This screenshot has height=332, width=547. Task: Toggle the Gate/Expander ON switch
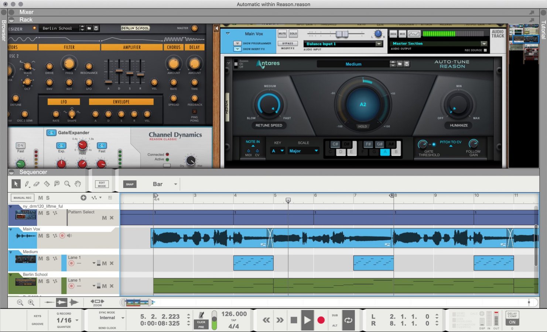(x=51, y=133)
